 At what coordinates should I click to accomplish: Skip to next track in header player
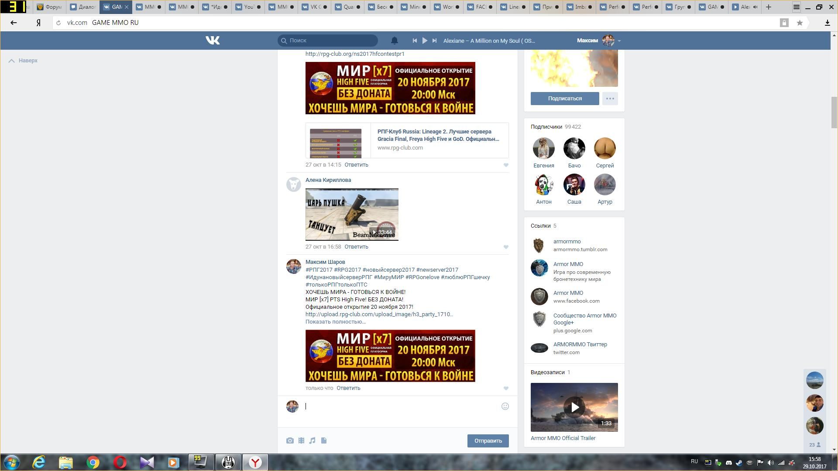tap(434, 41)
